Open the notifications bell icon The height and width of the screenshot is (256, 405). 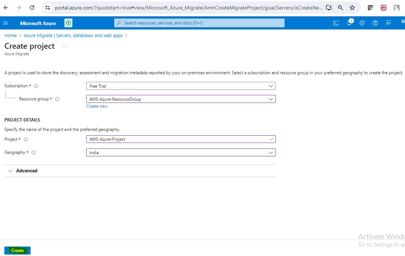tap(349, 23)
